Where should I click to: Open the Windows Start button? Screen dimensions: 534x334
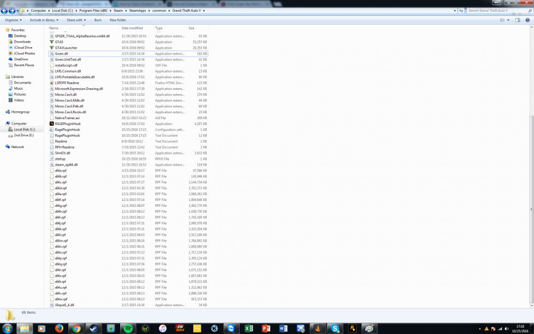(7, 329)
